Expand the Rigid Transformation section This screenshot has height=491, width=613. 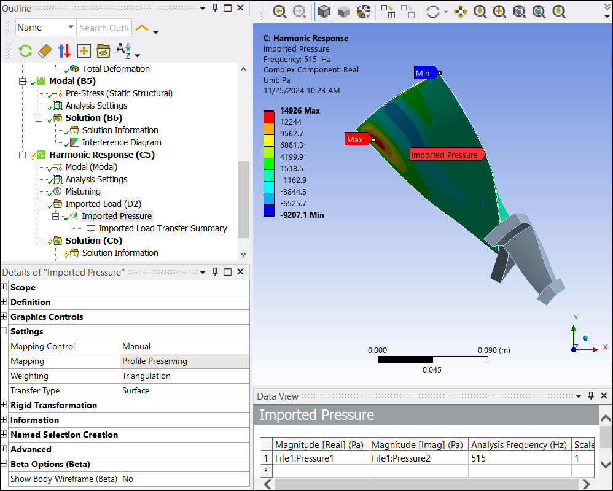coord(4,405)
